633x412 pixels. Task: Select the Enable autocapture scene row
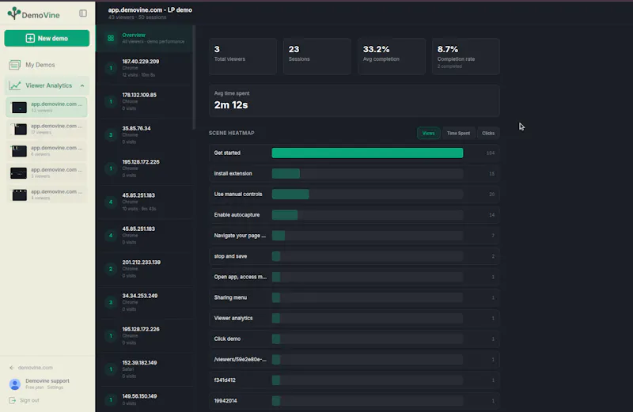point(354,215)
